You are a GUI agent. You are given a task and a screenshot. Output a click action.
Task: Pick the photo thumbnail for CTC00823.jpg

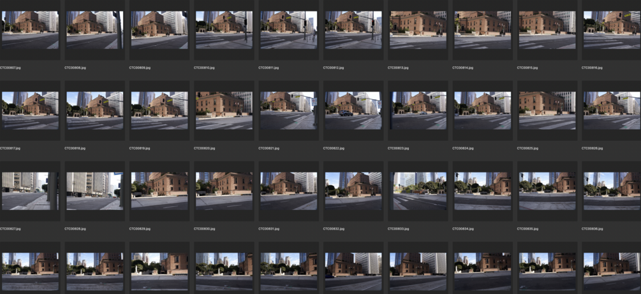click(x=418, y=111)
